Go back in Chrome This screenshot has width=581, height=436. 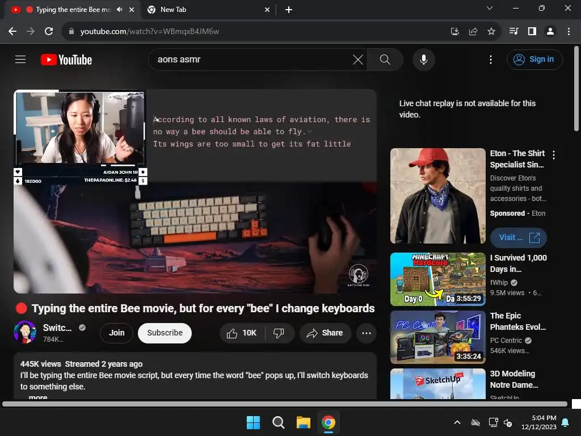tap(12, 31)
